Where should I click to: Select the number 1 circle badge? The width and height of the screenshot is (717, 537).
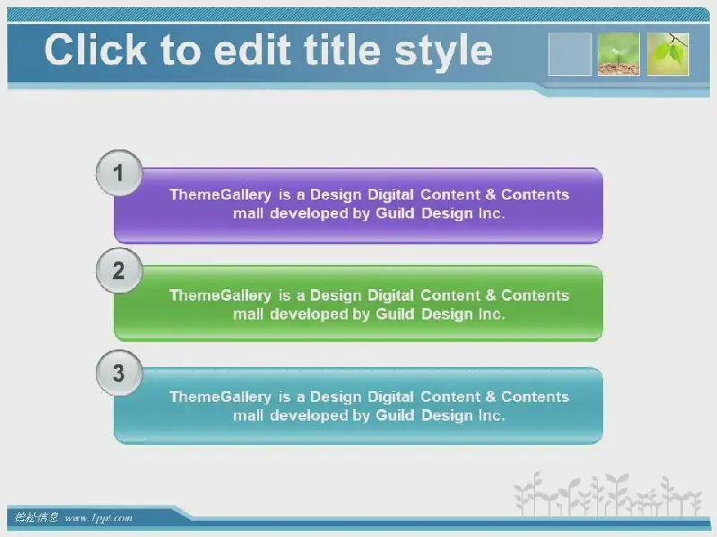point(119,173)
